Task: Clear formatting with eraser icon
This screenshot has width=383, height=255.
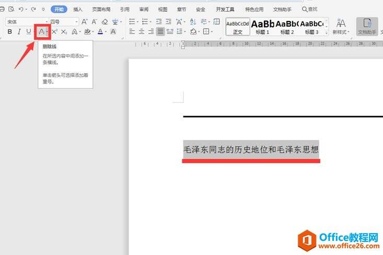Action: point(105,22)
